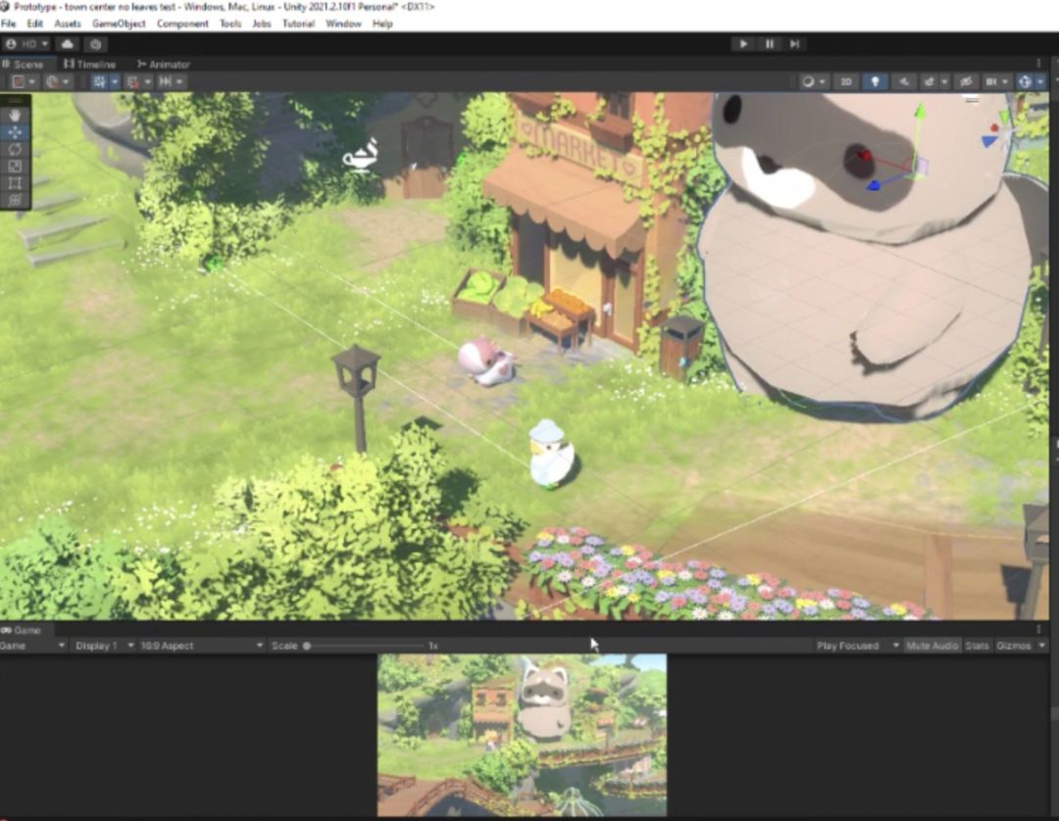1059x821 pixels.
Task: Select the Rect transform tool
Action: point(15,182)
